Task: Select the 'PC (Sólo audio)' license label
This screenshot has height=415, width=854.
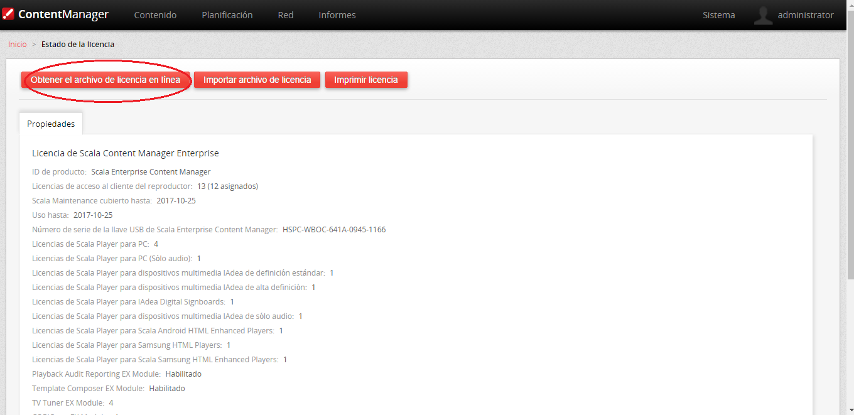Action: coord(112,259)
